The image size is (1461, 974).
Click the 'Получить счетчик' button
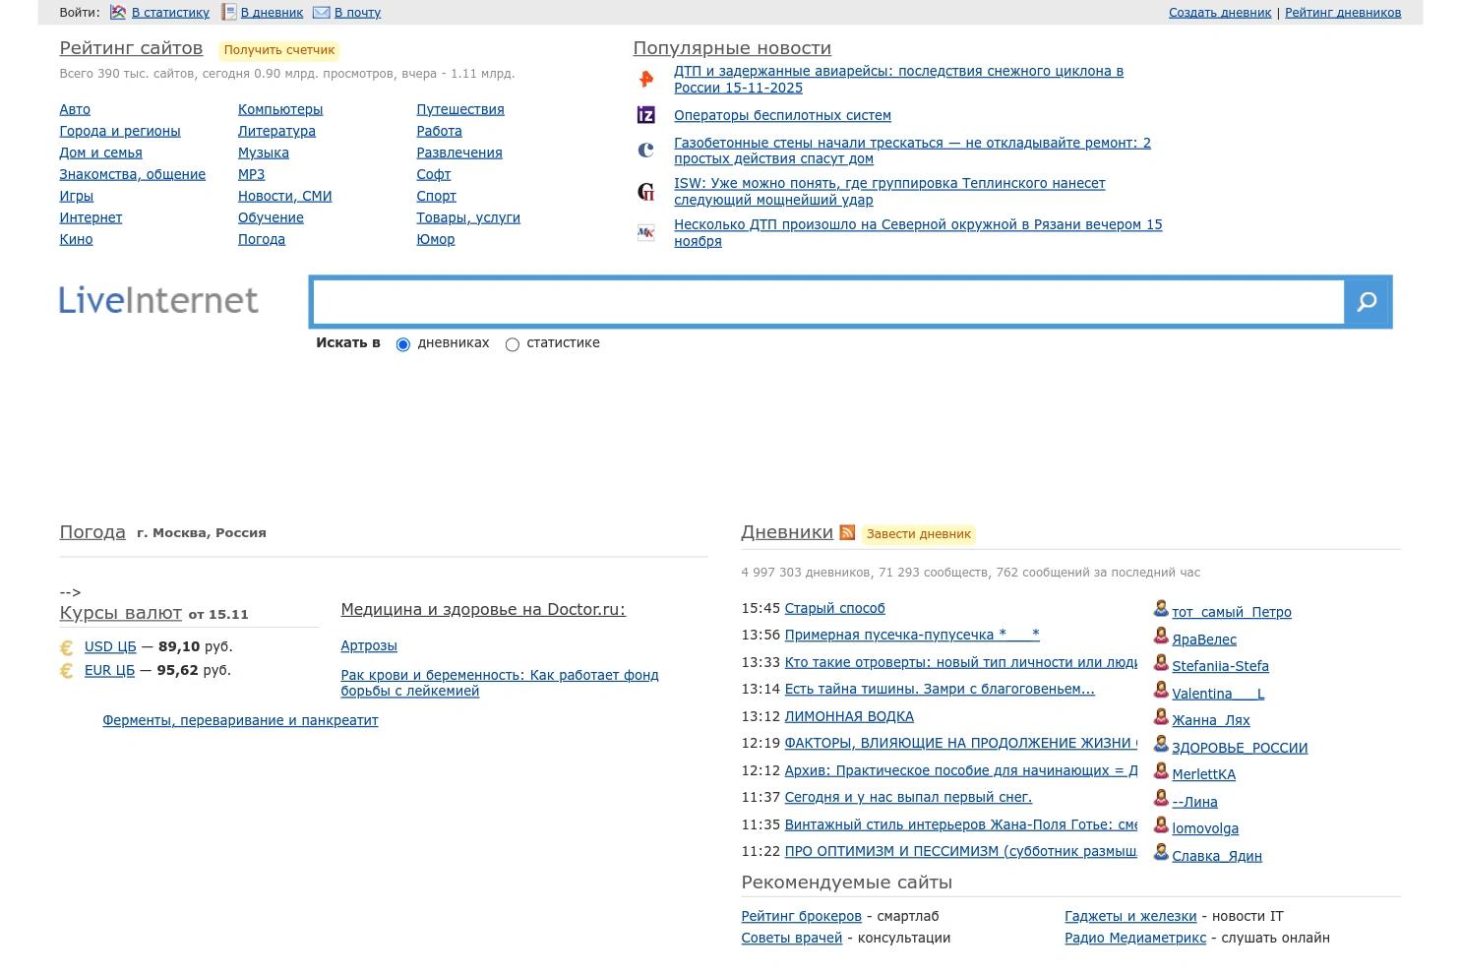pos(278,49)
